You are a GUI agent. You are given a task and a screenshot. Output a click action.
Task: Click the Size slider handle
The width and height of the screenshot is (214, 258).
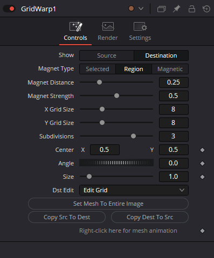click(89, 177)
